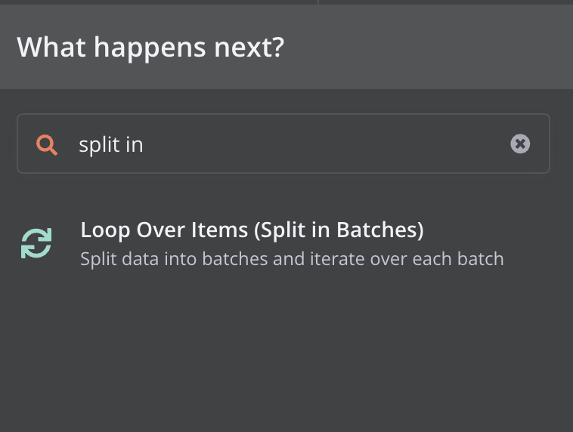This screenshot has height=432, width=573.
Task: Click the word 'next?' in the panel title
Action: click(249, 48)
